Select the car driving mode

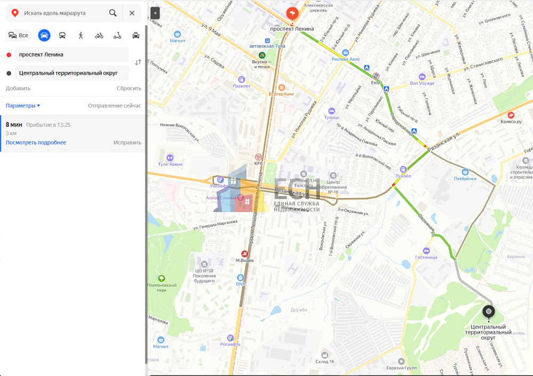44,36
